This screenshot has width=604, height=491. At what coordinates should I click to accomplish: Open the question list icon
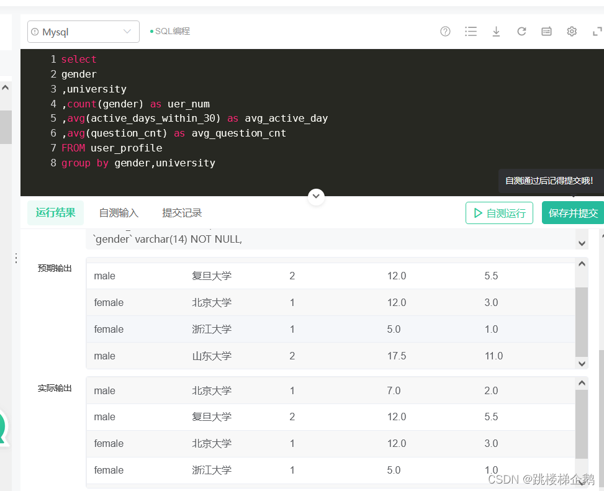point(471,32)
